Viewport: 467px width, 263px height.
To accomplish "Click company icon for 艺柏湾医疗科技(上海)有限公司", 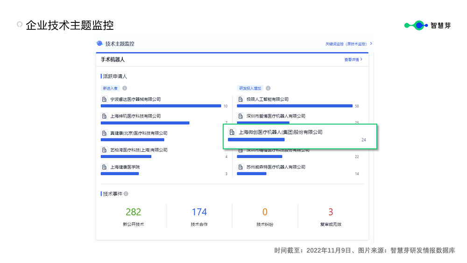I will coord(104,150).
